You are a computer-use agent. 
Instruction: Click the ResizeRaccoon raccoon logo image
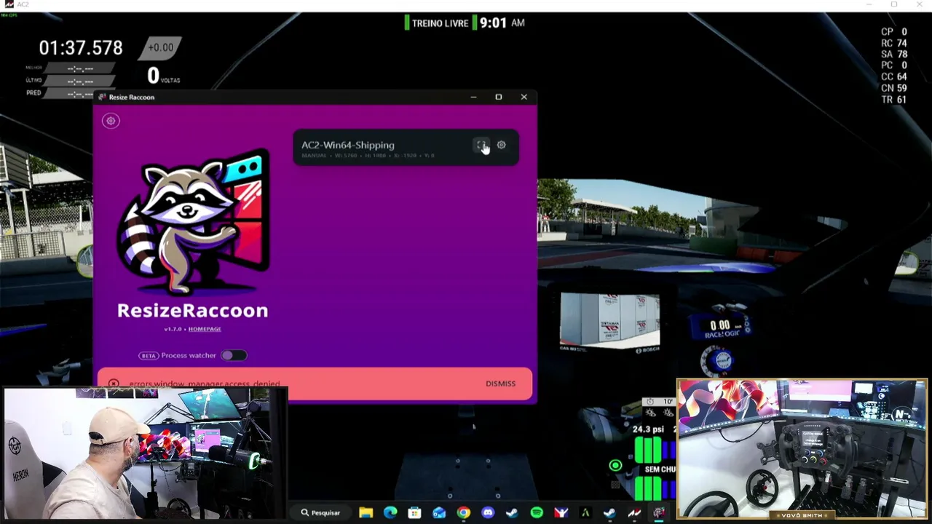(193, 221)
